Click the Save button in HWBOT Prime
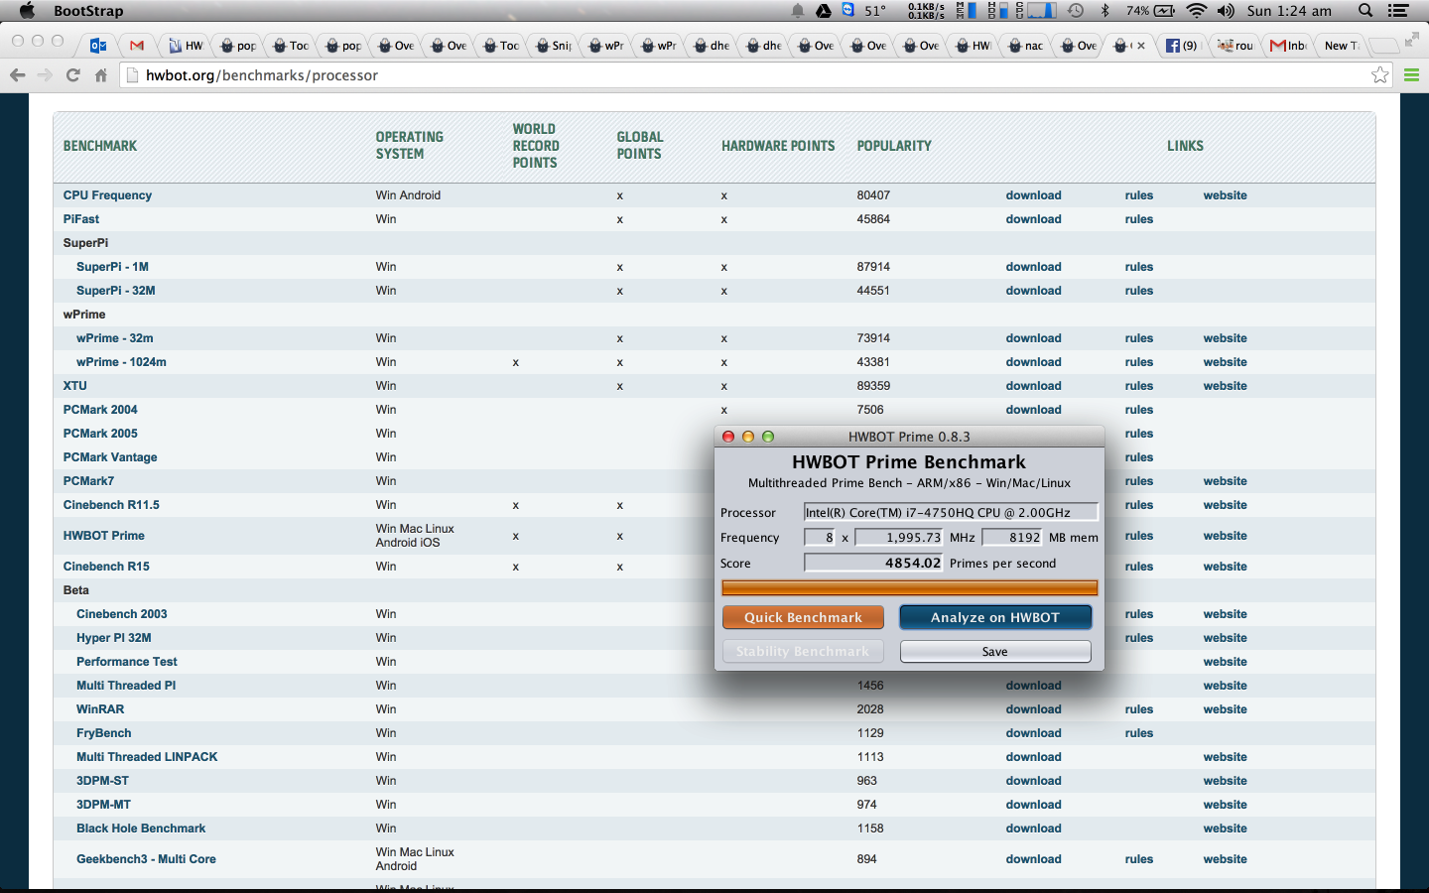 (x=995, y=652)
